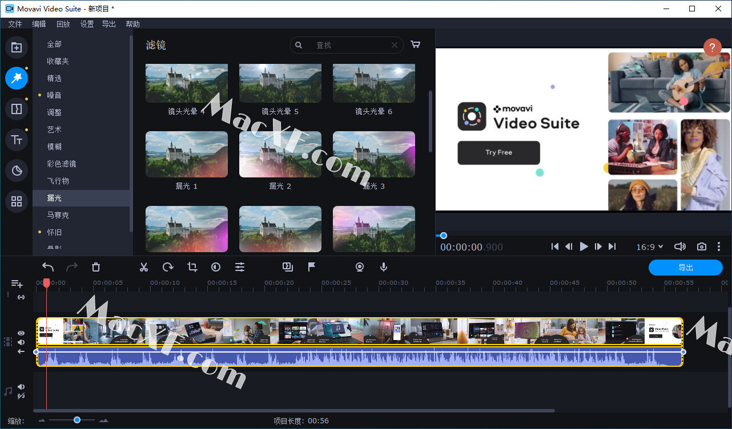
Task: Click the Try Free button in preview
Action: (x=498, y=153)
